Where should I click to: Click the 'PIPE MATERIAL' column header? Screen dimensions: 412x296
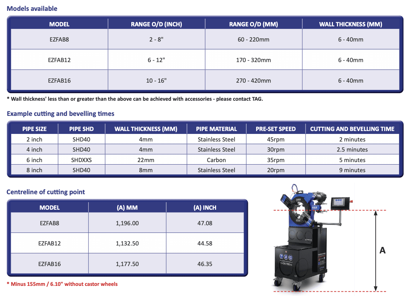coord(216,129)
